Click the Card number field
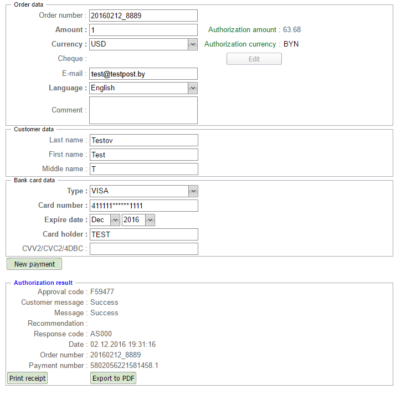This screenshot has height=394, width=401. pos(143,206)
